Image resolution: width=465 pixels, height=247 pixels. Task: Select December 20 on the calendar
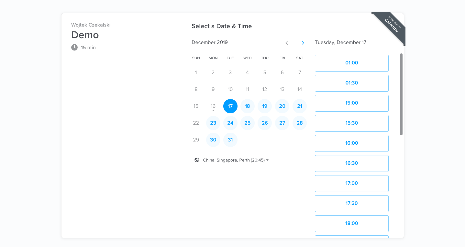click(x=282, y=106)
